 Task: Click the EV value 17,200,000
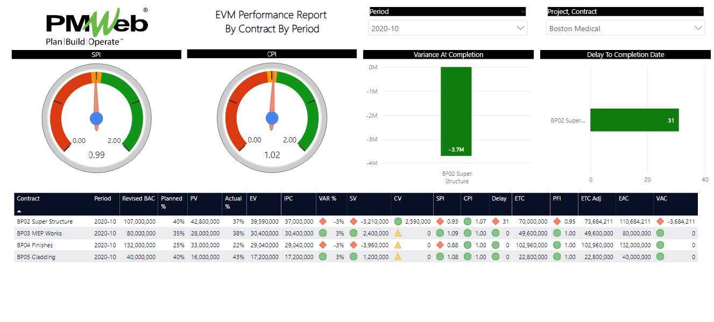tap(264, 257)
